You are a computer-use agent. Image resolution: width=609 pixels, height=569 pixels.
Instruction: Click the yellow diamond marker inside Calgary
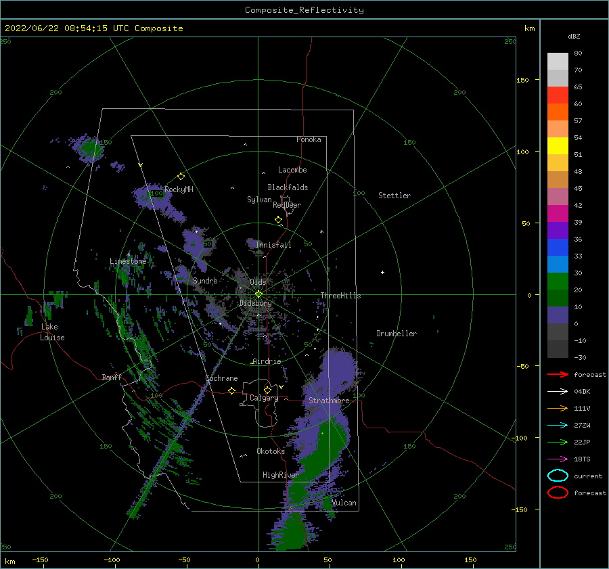pos(267,390)
